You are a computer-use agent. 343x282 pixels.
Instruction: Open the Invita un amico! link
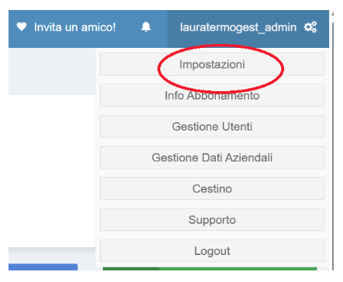75,27
